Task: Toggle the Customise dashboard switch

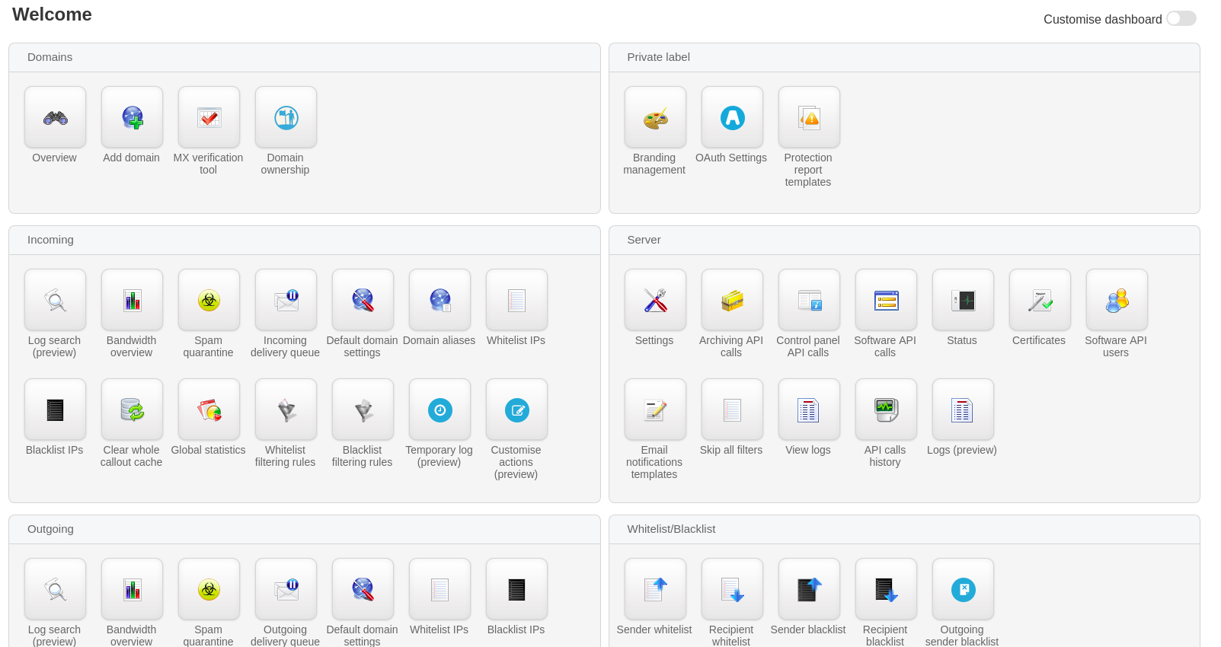Action: pos(1181,18)
